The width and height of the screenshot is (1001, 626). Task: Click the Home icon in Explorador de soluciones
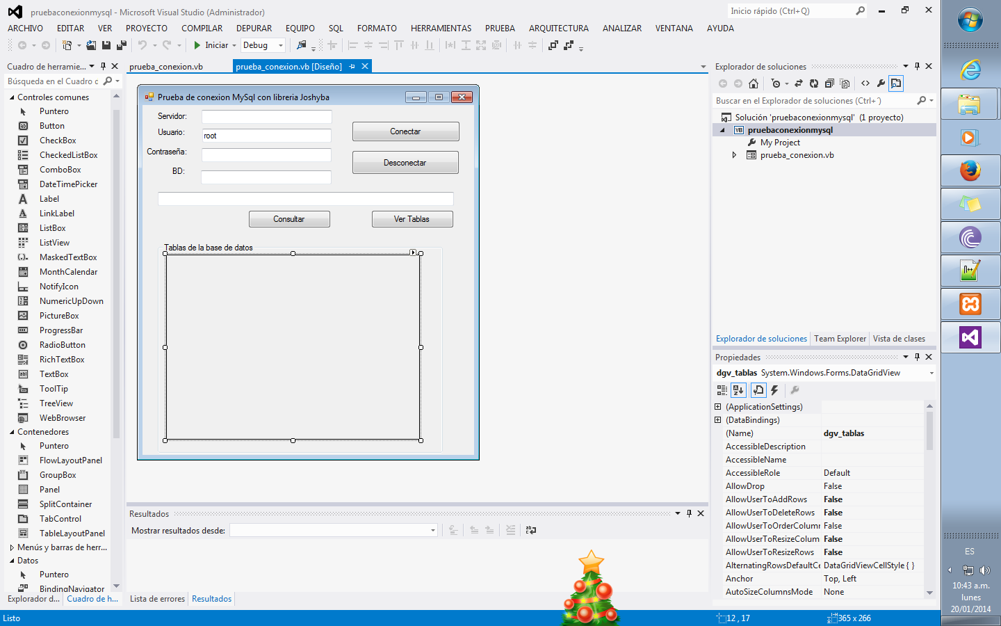click(754, 83)
